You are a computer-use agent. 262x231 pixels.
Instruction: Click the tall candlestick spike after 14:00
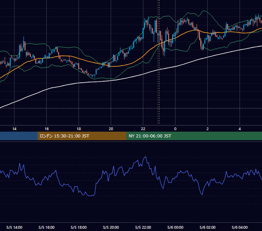click(24, 43)
